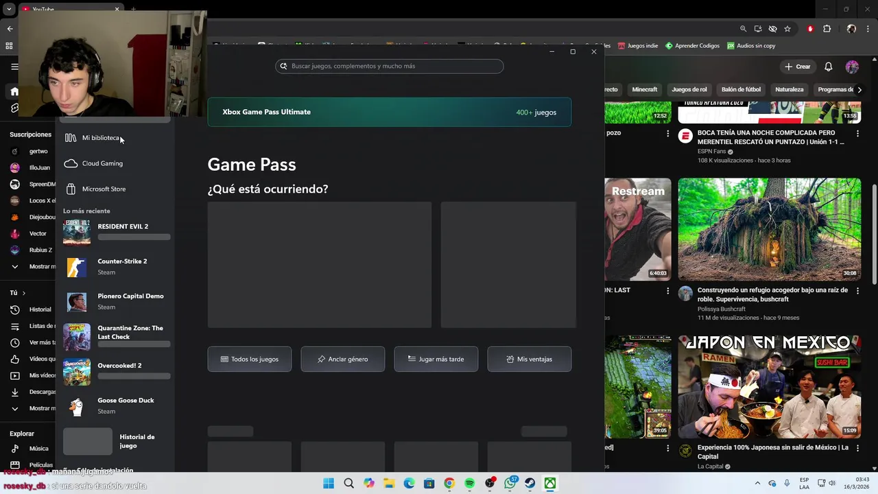
Task: Select Balón de fútbol filter chip
Action: tap(741, 89)
